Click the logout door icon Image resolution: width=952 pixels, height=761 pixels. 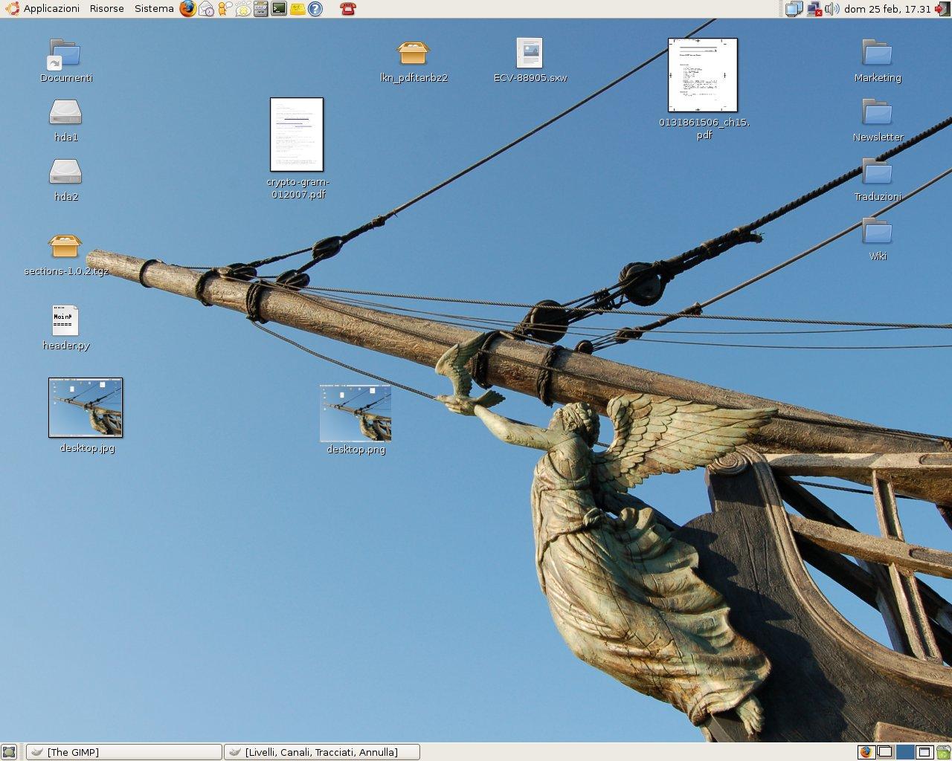[x=942, y=9]
